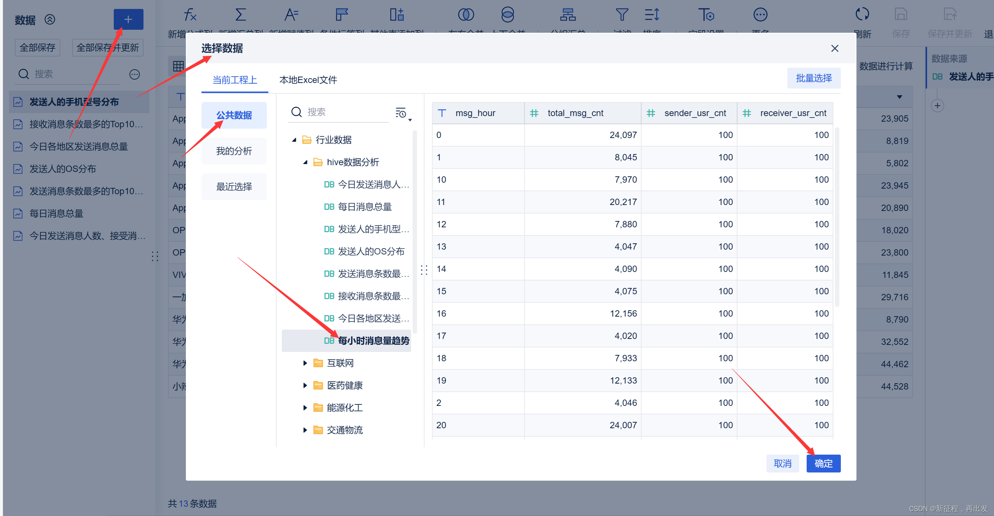The image size is (994, 516).
Task: Click the table grid icon behind the dialog
Action: (x=178, y=66)
